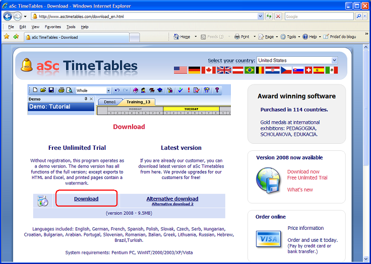The width and height of the screenshot is (371, 264).
Task: Select the United States flag icon
Action: 180,70
